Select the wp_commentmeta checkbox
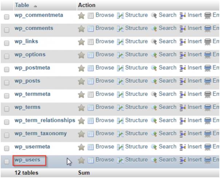 coord(7,17)
